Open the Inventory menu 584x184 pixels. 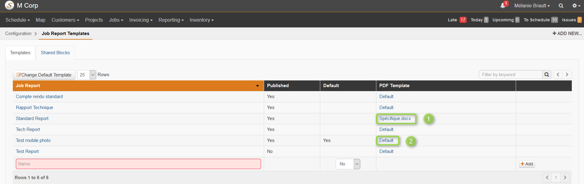(x=202, y=20)
